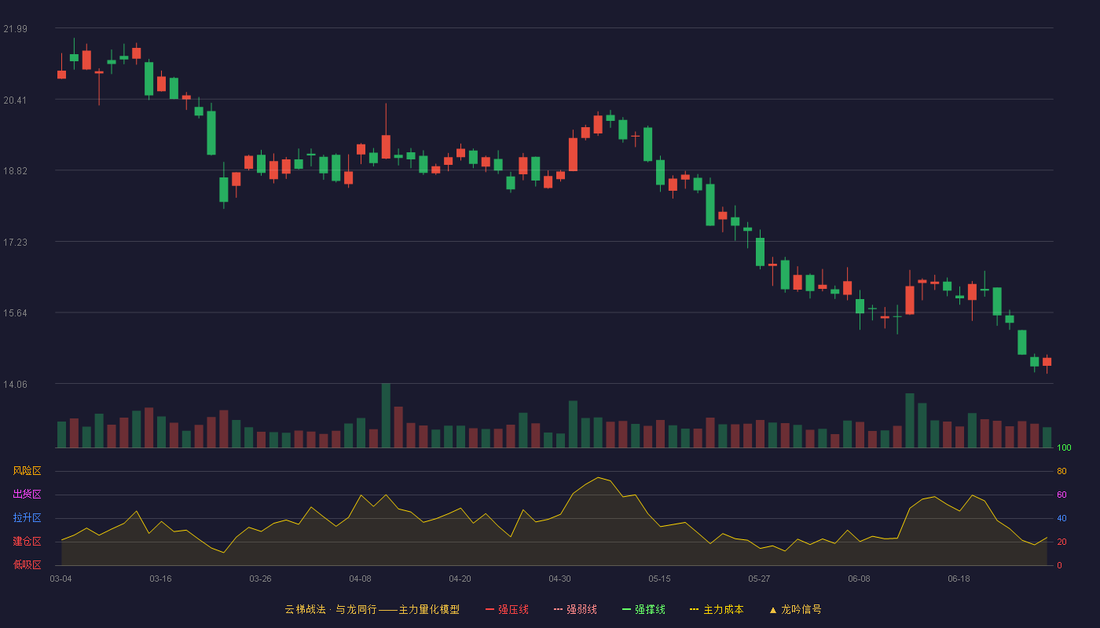Click the 云梯战法 · 与龙同行 model legend title

coord(372,609)
